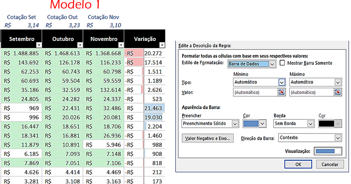Select Variação cell 21.463
Screen dimensions: 351x184
click(145, 108)
